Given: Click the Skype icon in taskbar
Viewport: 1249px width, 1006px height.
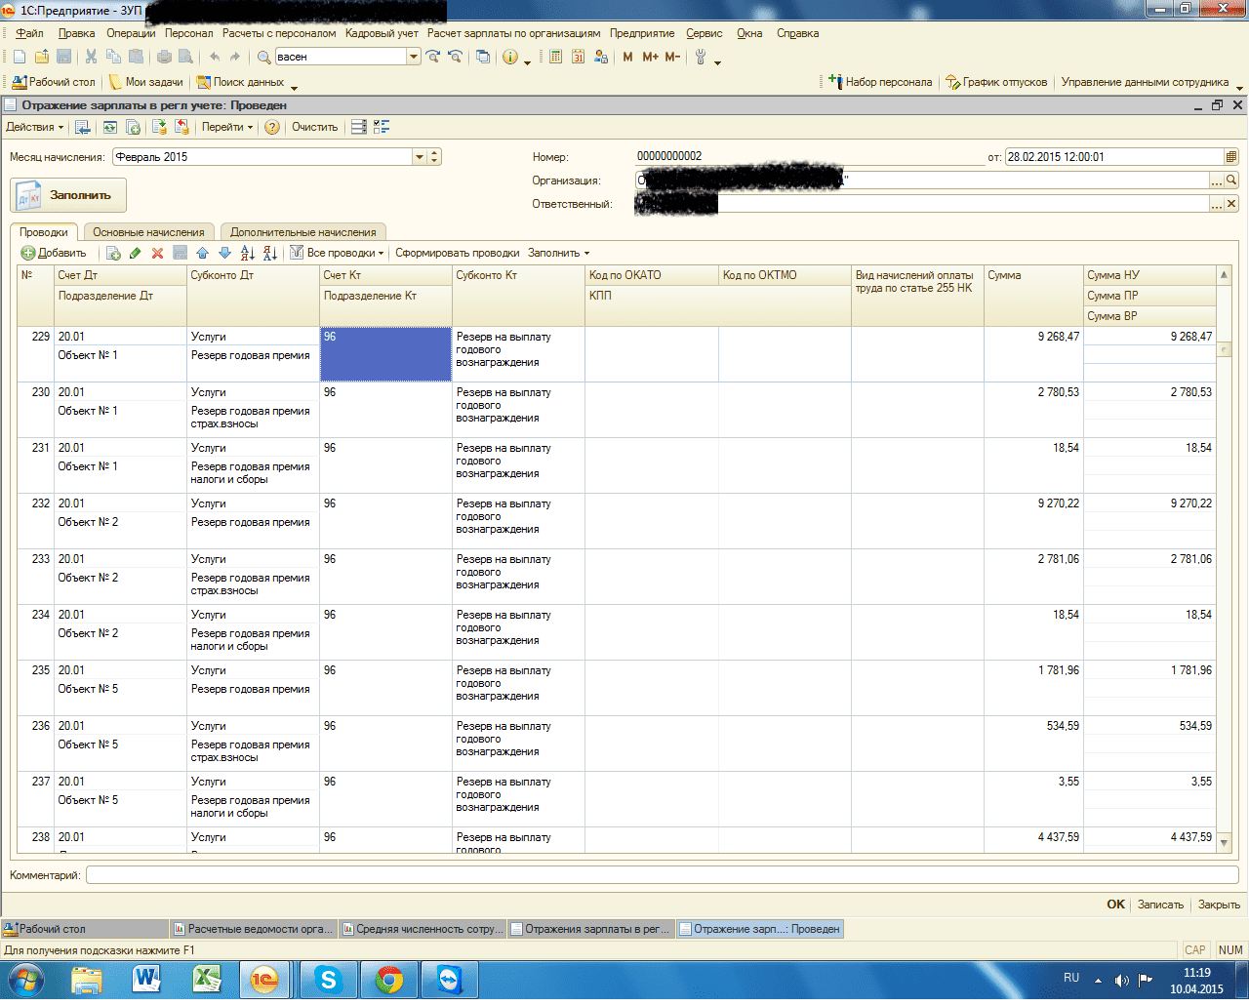Looking at the screenshot, I should (328, 980).
